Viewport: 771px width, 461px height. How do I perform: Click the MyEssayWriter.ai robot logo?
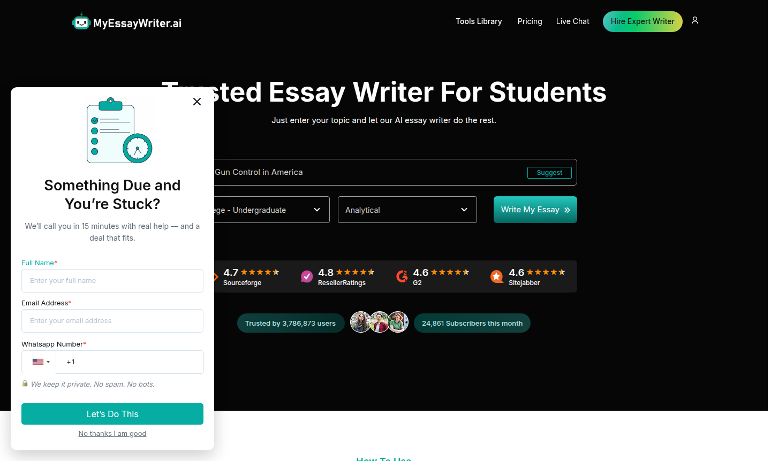tap(81, 21)
